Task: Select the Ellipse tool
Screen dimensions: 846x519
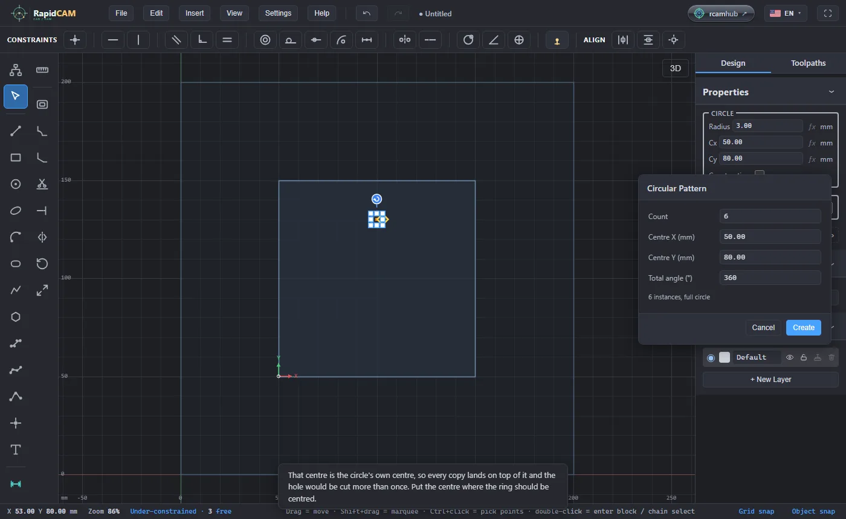Action: click(16, 211)
